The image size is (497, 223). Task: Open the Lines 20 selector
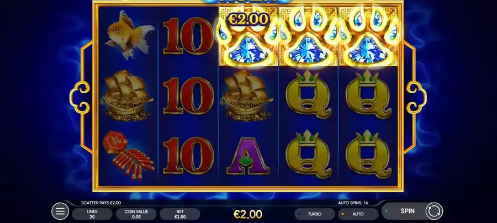pyautogui.click(x=92, y=214)
